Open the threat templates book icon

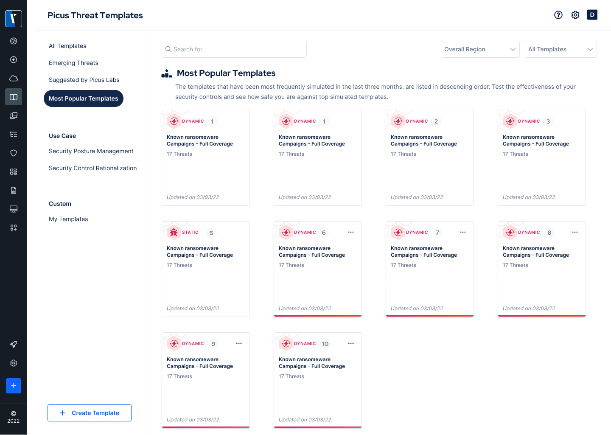[13, 97]
